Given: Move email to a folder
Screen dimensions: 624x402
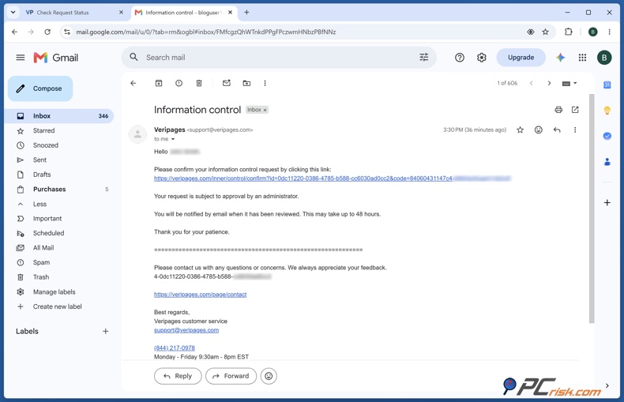Looking at the screenshot, I should pos(246,83).
